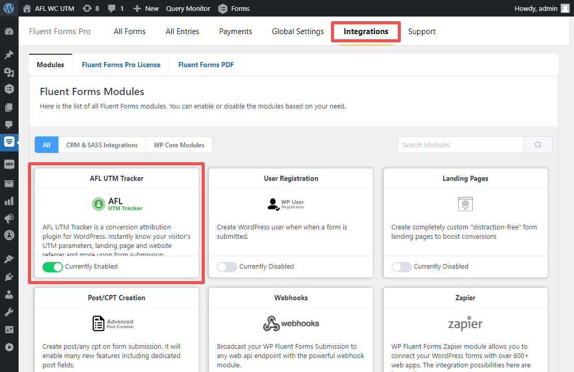Click the collapse menu play icon
574x372 pixels.
coord(9,347)
